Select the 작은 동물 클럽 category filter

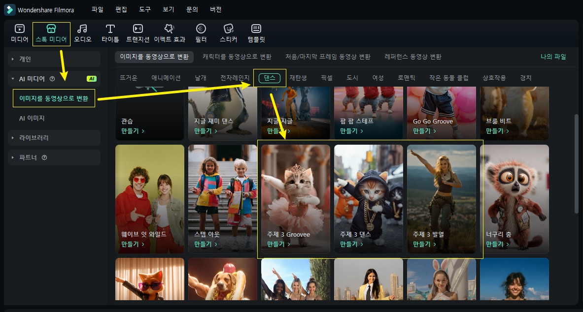449,78
